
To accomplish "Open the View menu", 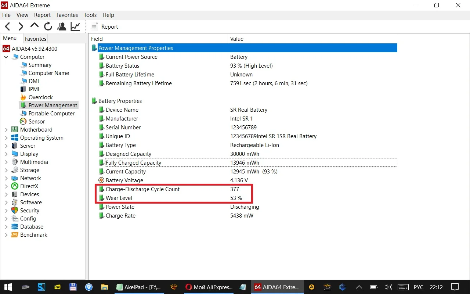I will (x=22, y=15).
